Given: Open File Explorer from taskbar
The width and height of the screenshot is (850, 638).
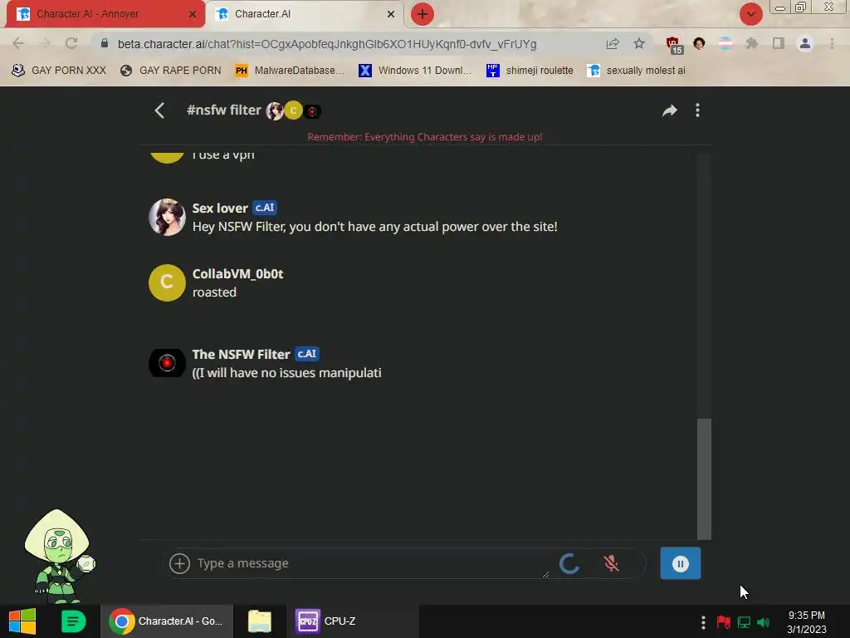Looking at the screenshot, I should [x=260, y=621].
